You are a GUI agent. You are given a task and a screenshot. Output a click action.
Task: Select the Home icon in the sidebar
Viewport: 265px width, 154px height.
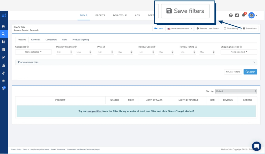pos(4,26)
